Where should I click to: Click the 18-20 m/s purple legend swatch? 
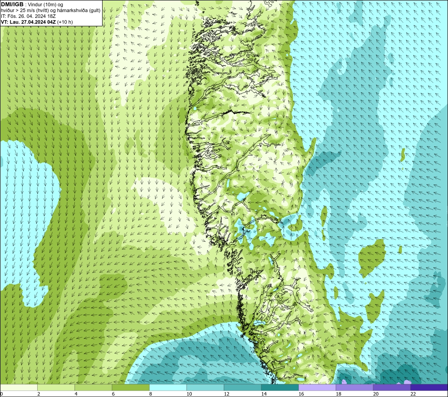click(x=354, y=388)
